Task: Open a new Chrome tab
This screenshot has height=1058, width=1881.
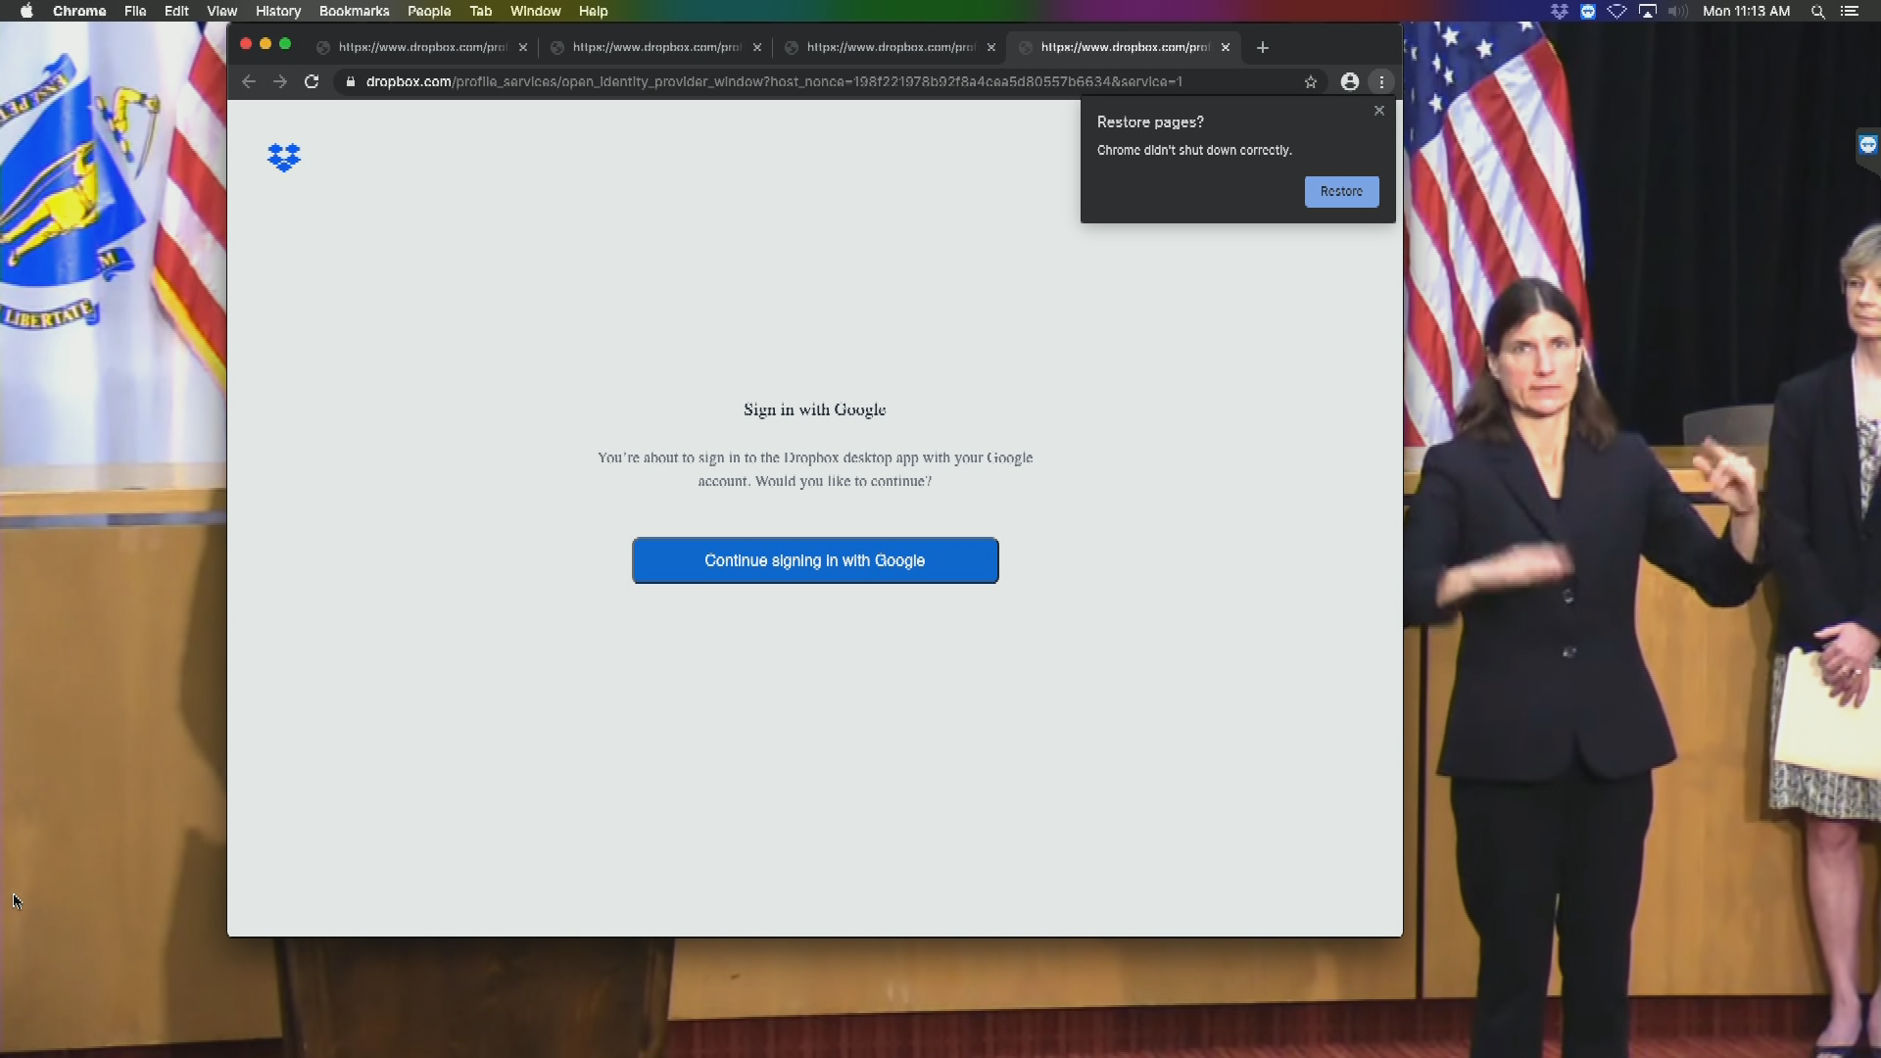Action: tap(1263, 47)
